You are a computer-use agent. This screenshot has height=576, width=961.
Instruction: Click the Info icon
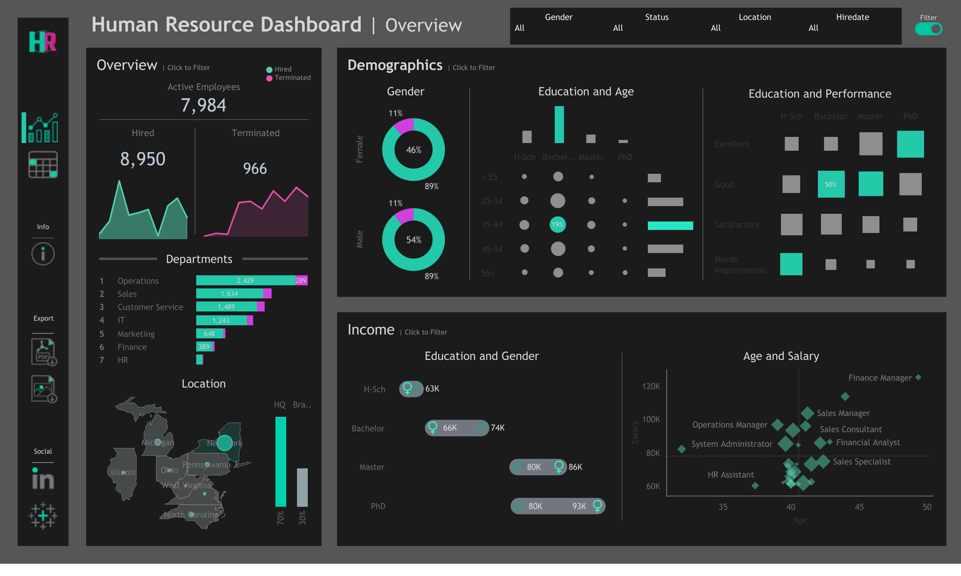click(43, 253)
